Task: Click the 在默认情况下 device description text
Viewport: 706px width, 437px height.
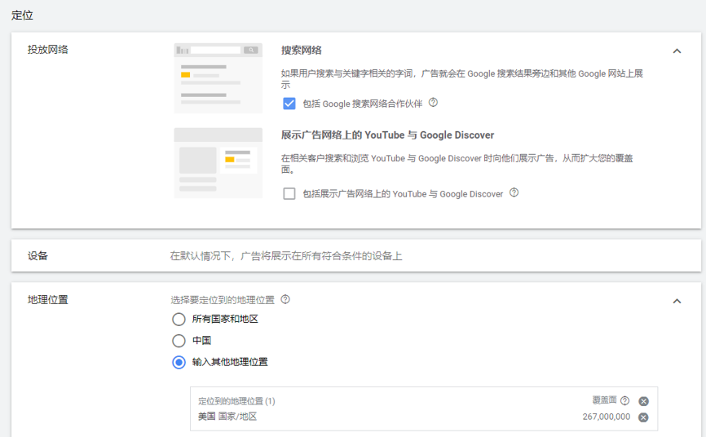Action: pyautogui.click(x=286, y=256)
